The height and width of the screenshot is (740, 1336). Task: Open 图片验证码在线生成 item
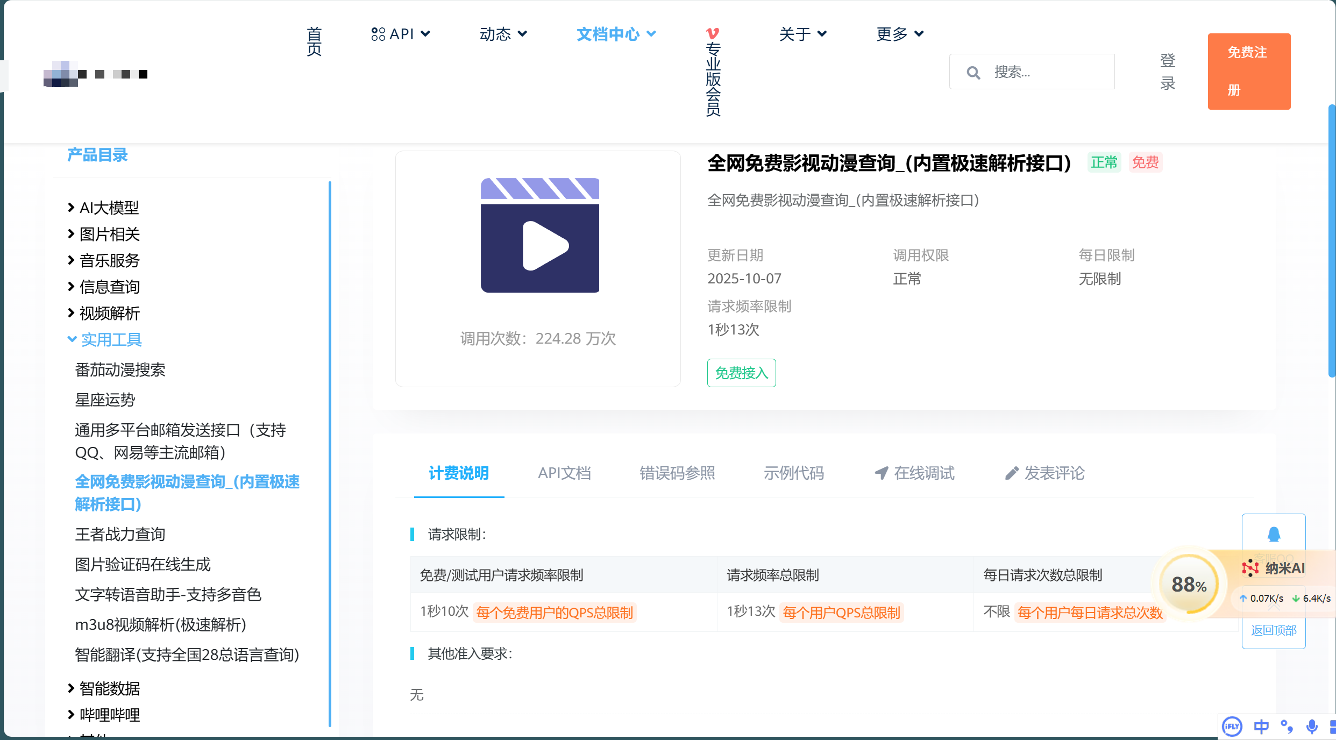(143, 565)
